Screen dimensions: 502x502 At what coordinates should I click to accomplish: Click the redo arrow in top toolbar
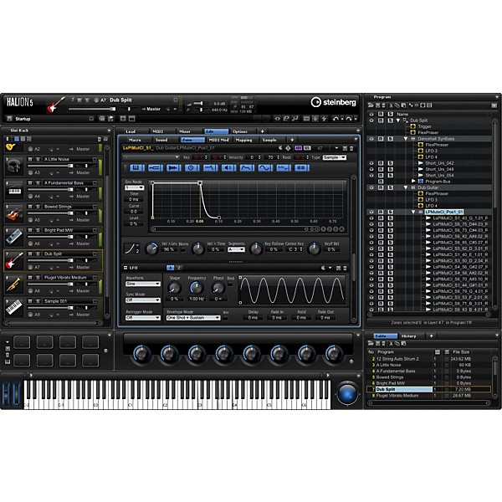tap(349, 119)
